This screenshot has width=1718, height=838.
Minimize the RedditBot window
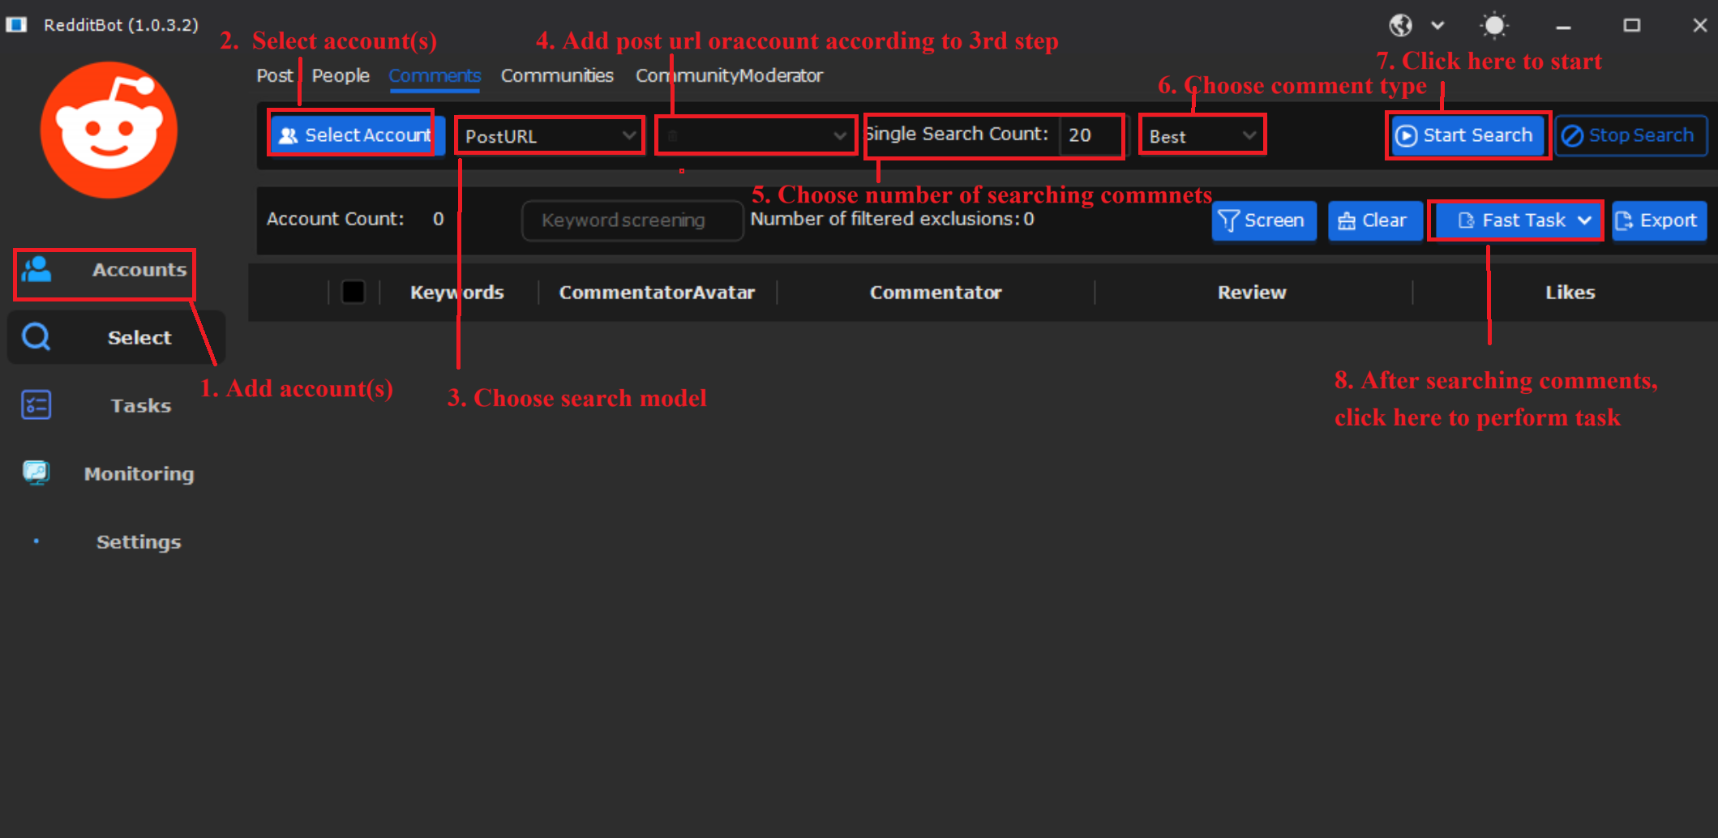[1564, 26]
